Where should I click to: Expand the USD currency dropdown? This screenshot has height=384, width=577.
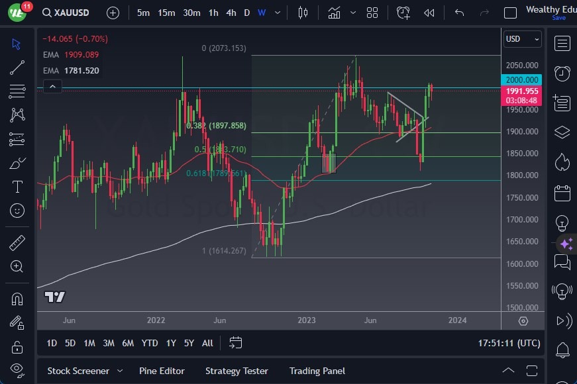pos(522,39)
